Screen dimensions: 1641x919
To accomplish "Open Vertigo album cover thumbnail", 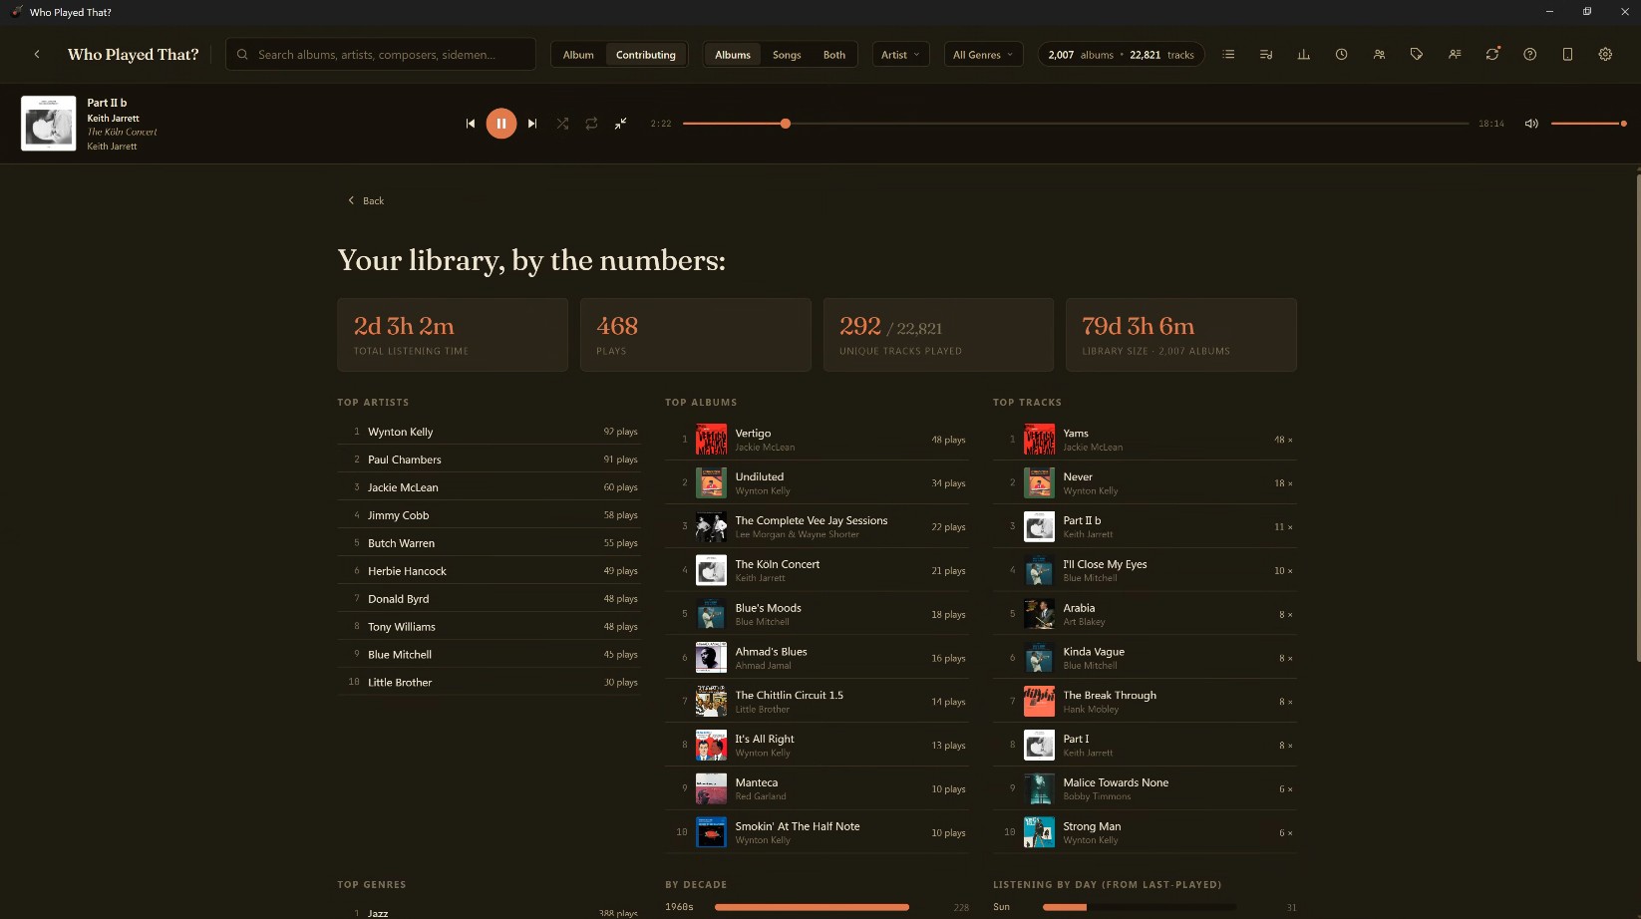I will point(711,440).
